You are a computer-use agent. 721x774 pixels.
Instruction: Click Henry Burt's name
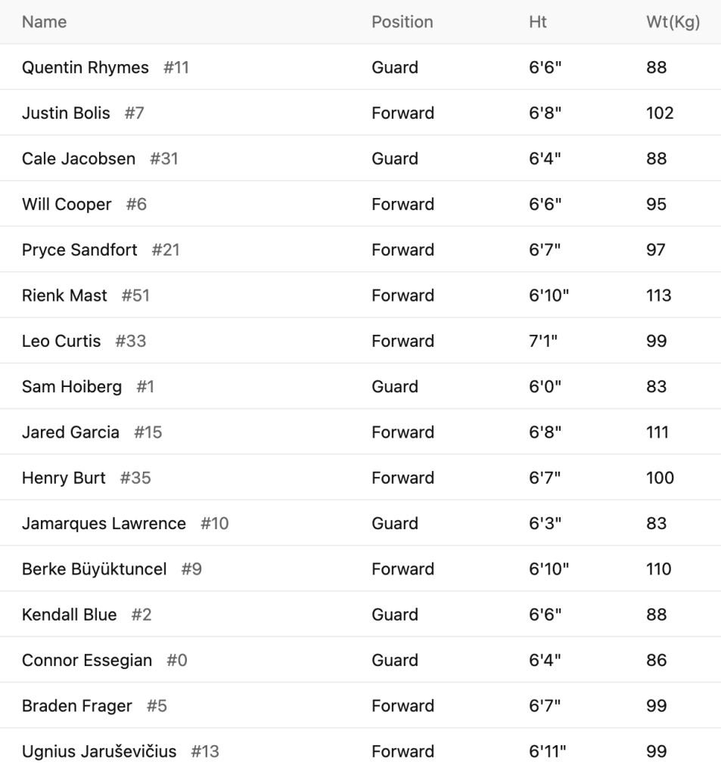pyautogui.click(x=64, y=478)
